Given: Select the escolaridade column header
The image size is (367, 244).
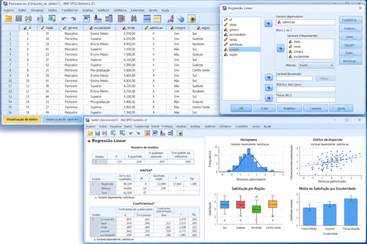Looking at the screenshot, I should (100, 28).
